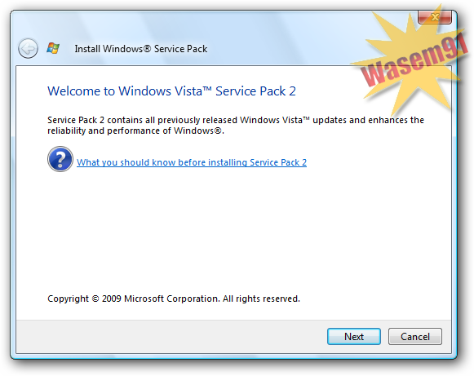Screen dimensions: 474x376
Task: Click the gray footer area left of Next
Action: [171, 336]
